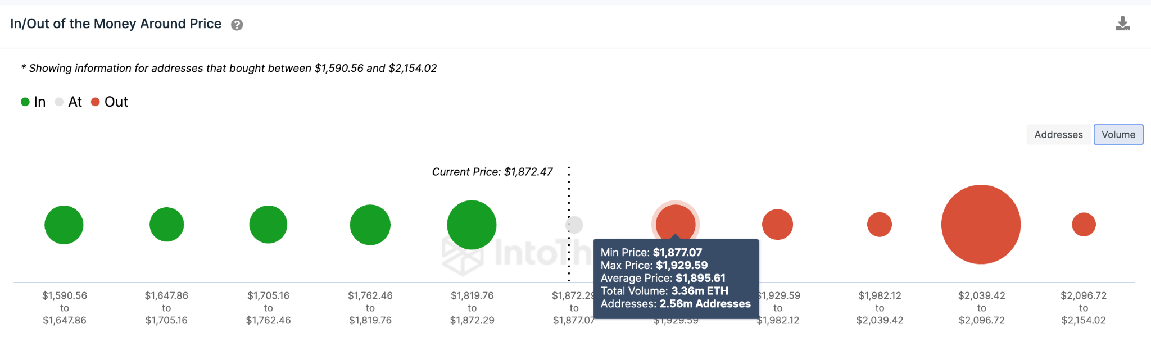
Task: Toggle the gray At legend item
Action: click(68, 102)
